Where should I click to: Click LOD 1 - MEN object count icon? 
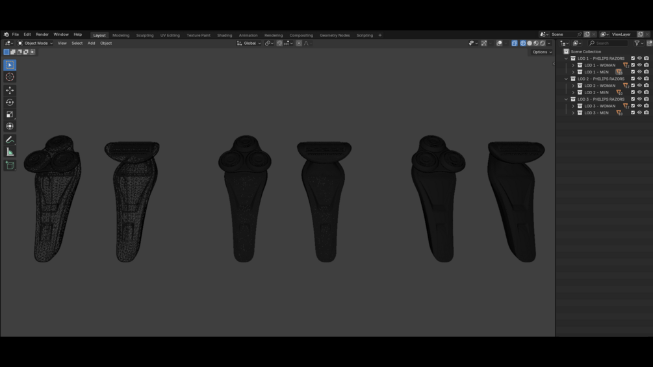click(x=619, y=72)
